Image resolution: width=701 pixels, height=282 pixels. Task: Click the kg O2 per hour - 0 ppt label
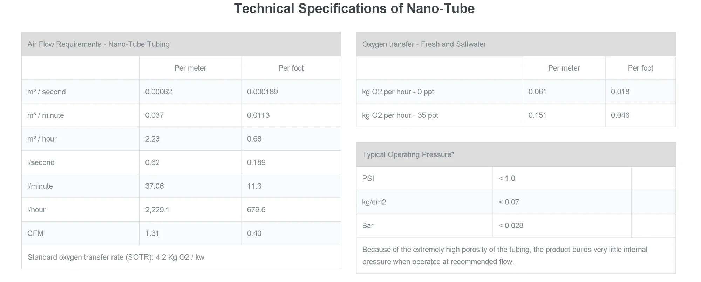398,92
